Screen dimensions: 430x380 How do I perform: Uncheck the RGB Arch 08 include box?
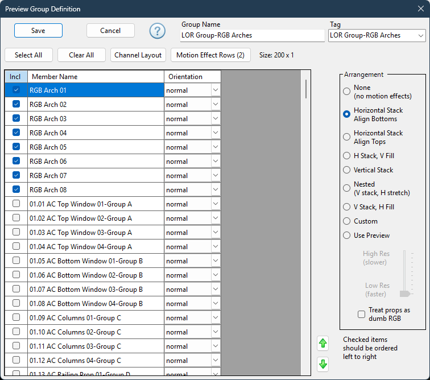16,189
